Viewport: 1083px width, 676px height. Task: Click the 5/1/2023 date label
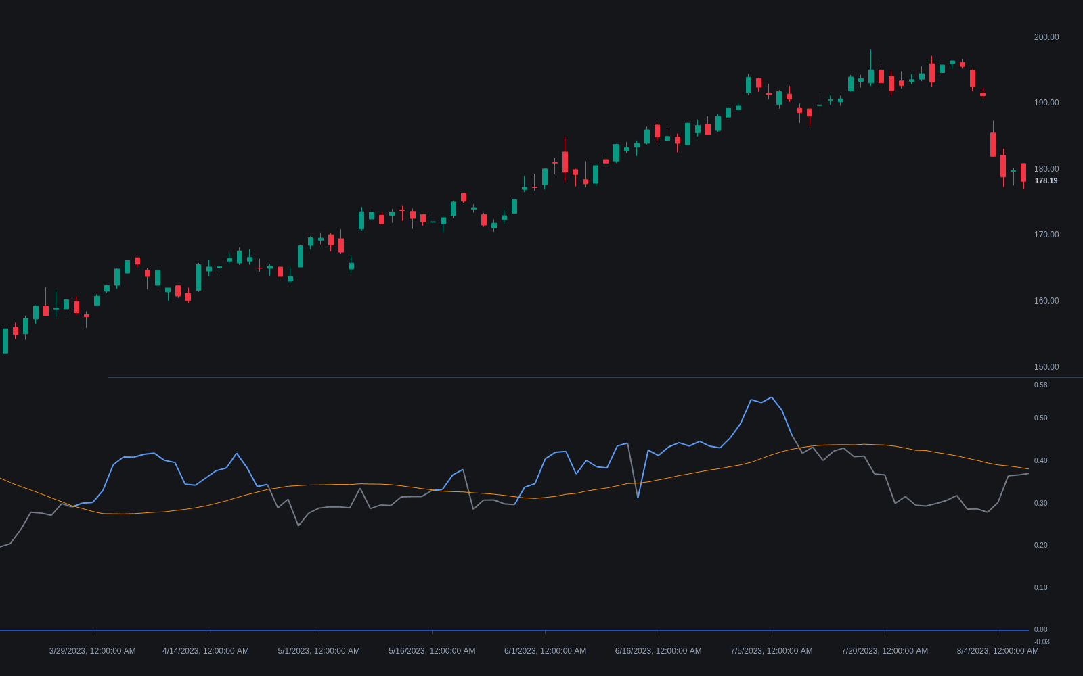pos(319,651)
